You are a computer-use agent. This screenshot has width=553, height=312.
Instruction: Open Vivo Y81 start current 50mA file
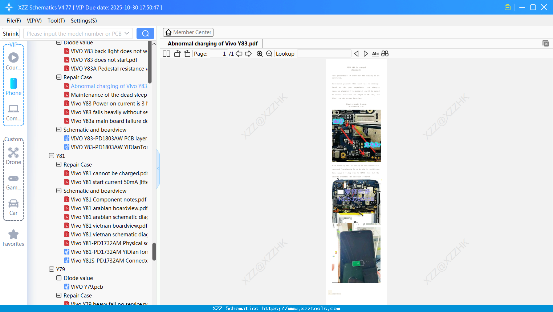[x=106, y=182]
